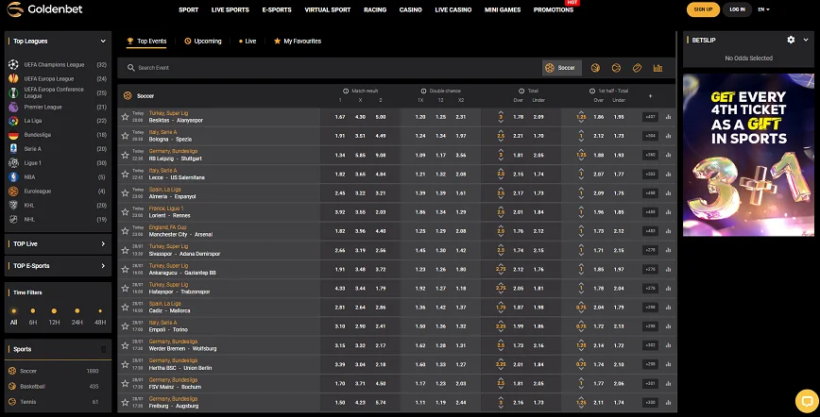The height and width of the screenshot is (417, 820).
Task: Click the Bundesliga flag icon
Action: pyautogui.click(x=13, y=135)
